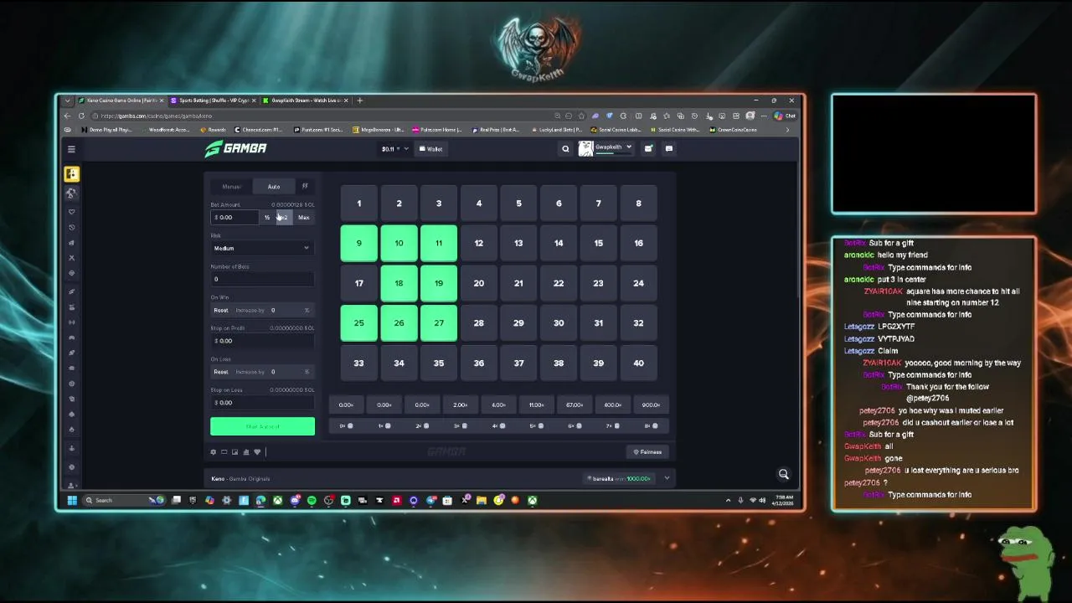Open a new browser tab
The height and width of the screenshot is (603, 1072).
coord(360,100)
